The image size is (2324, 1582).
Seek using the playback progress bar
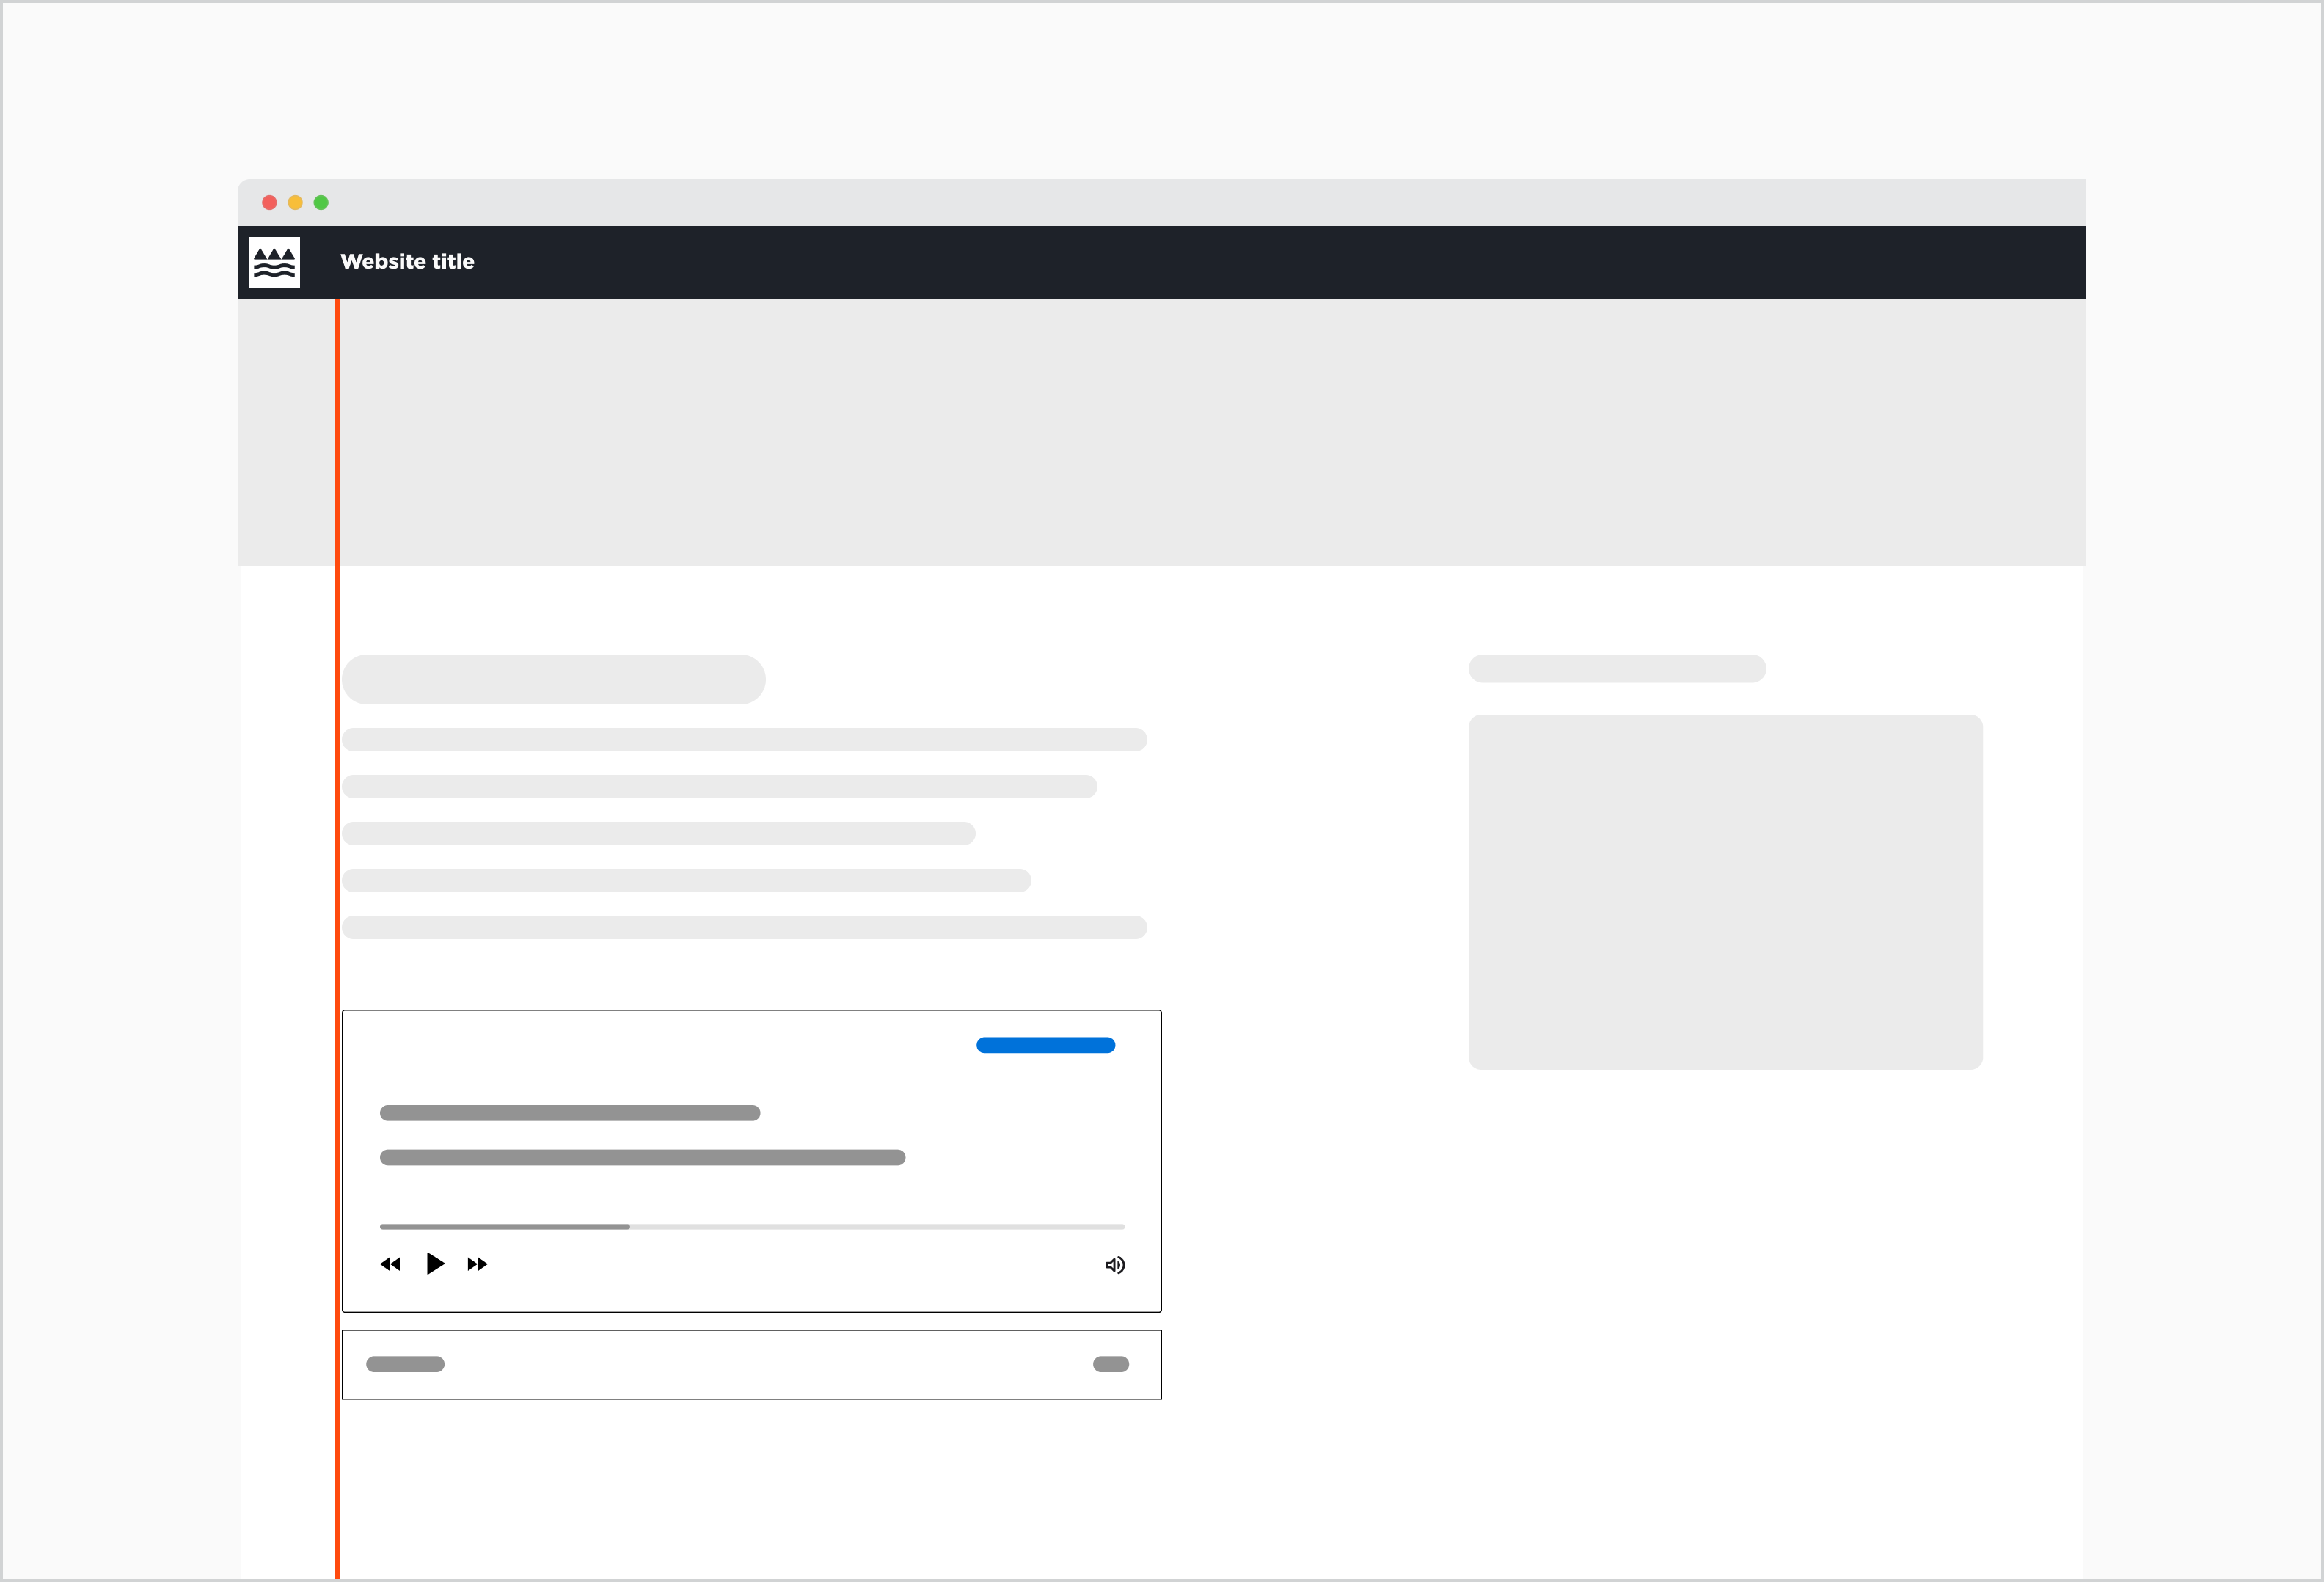point(750,1226)
